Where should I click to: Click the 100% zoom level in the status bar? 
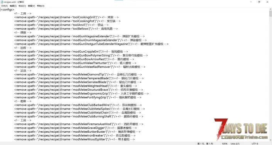pos(225,143)
